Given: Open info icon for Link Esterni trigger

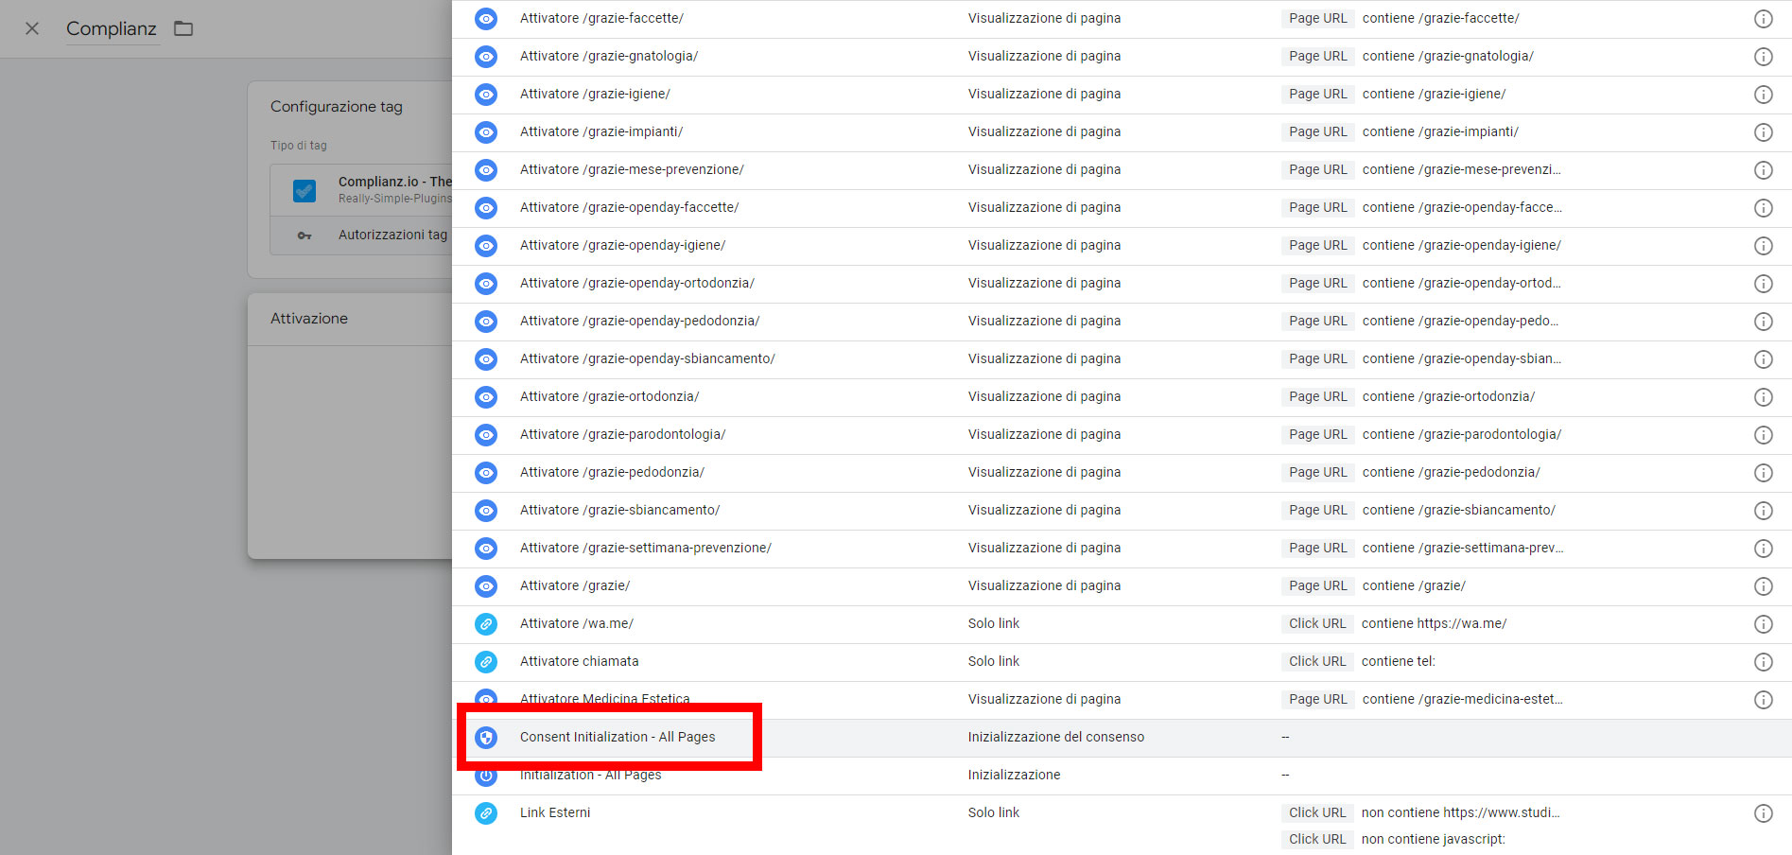Looking at the screenshot, I should [x=1763, y=813].
